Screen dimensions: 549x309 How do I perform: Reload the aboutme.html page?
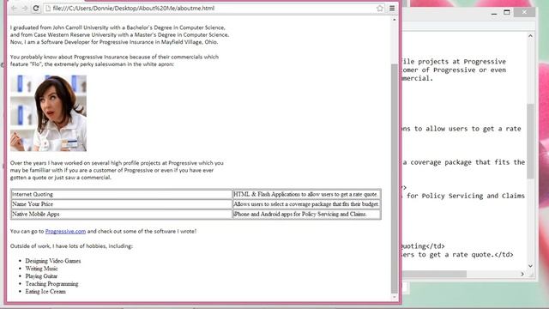(x=36, y=8)
